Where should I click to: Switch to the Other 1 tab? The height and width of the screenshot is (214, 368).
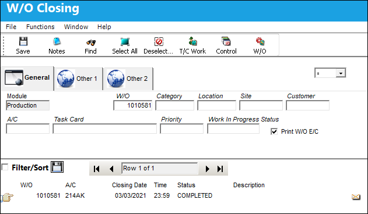click(x=79, y=79)
